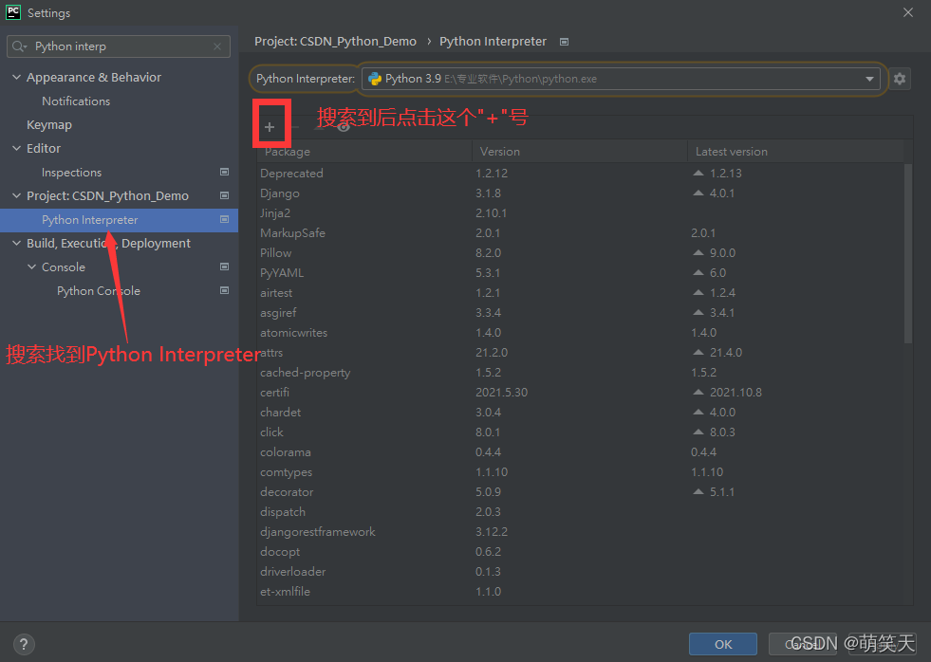
Task: Collapse the Editor section
Action: 17,148
